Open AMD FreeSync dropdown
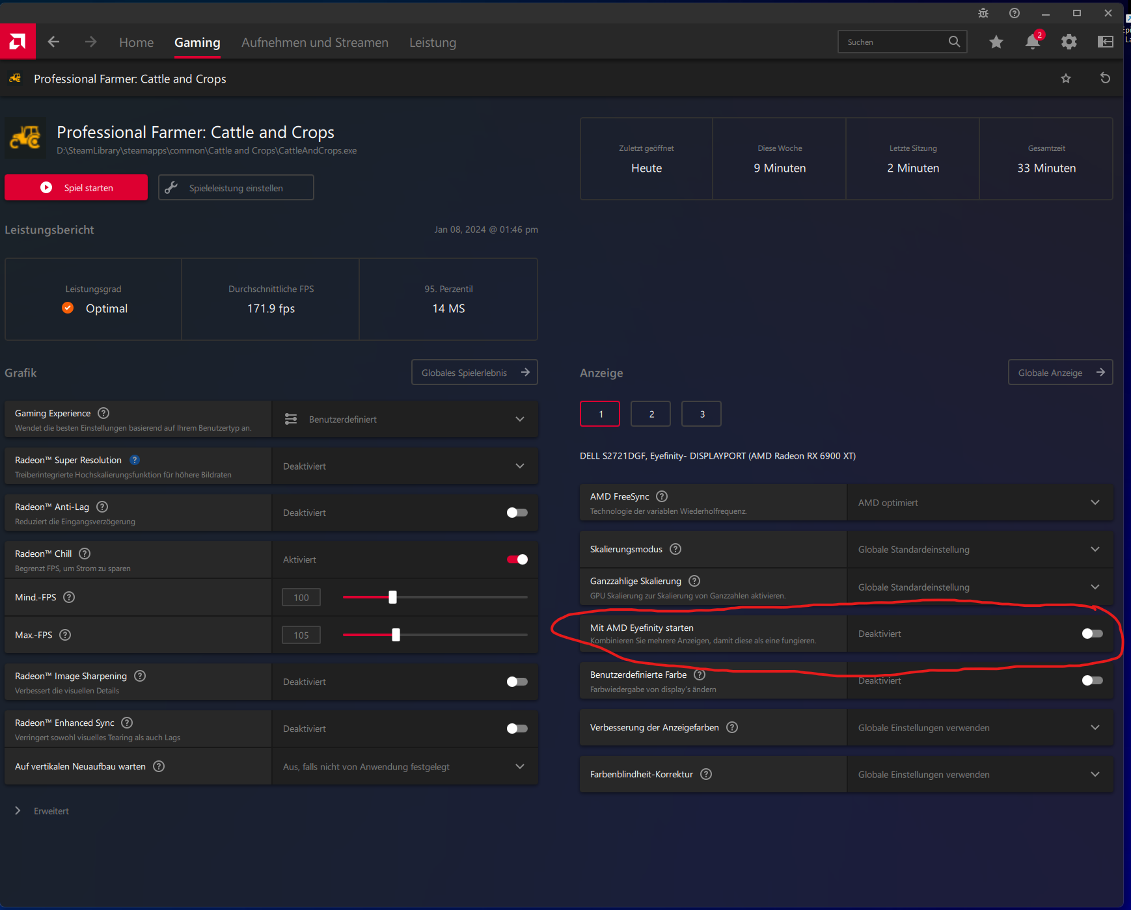Image resolution: width=1131 pixels, height=910 pixels. (x=980, y=503)
